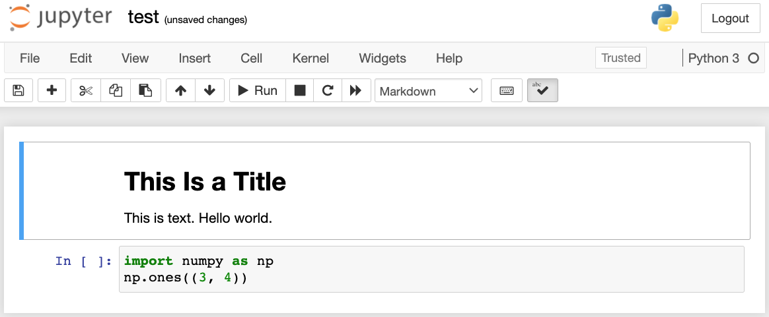This screenshot has width=769, height=317.
Task: Paste cells below using the clipboard icon
Action: tap(145, 91)
